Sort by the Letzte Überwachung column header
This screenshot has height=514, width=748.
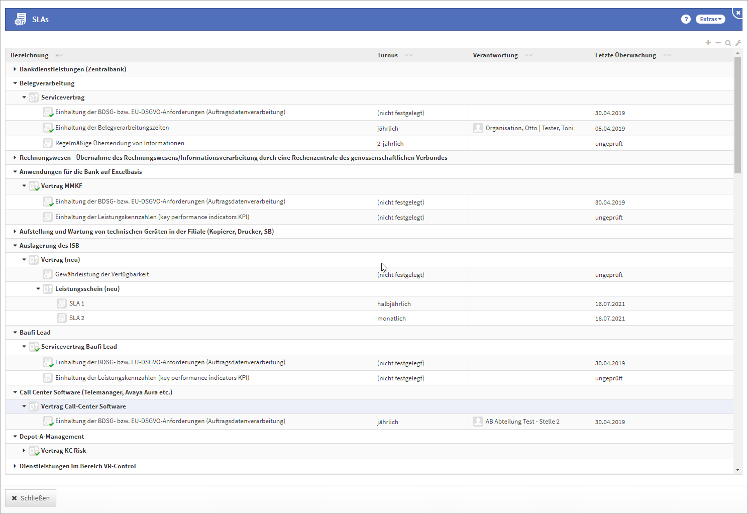tap(625, 55)
